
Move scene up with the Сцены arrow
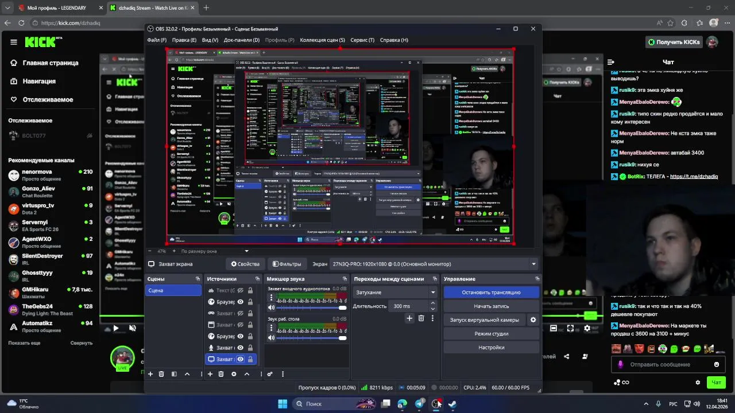187,374
